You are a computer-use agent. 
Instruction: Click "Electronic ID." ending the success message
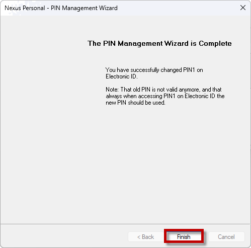point(122,76)
